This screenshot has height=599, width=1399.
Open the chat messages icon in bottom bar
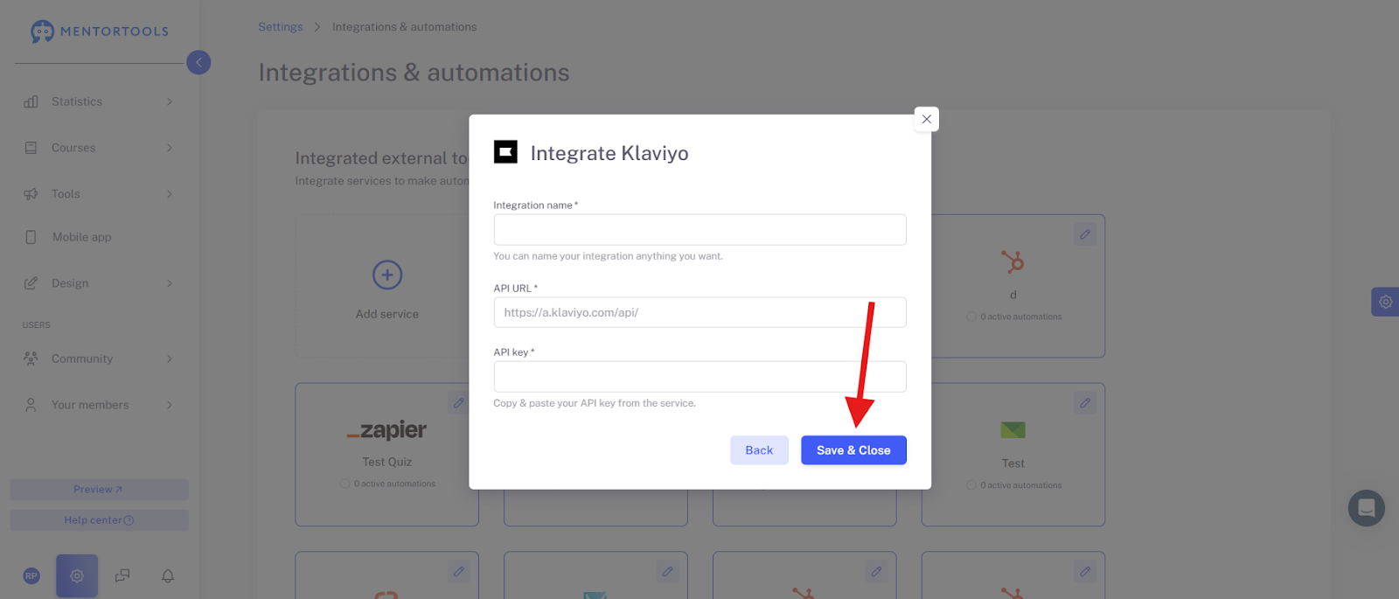tap(122, 576)
